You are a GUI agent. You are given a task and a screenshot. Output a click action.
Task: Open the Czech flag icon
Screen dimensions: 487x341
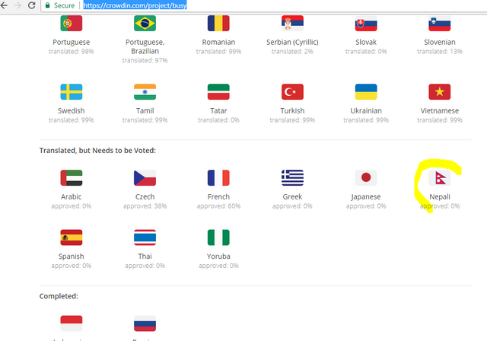pyautogui.click(x=145, y=177)
